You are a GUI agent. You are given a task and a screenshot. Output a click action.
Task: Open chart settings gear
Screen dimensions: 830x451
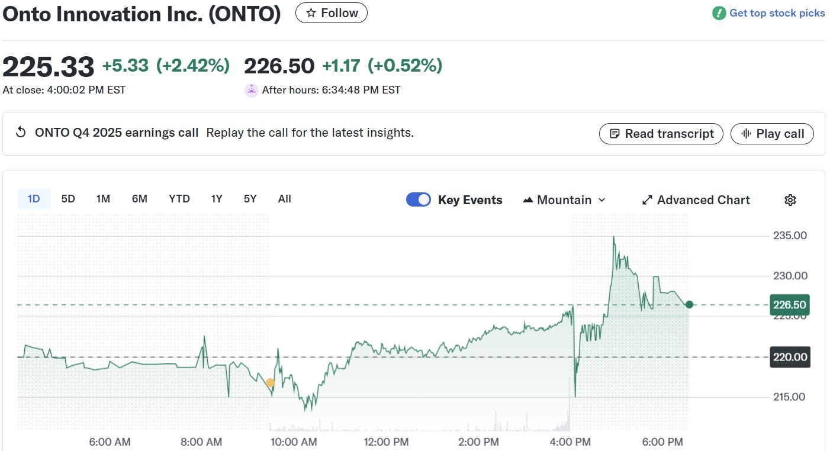pyautogui.click(x=790, y=200)
